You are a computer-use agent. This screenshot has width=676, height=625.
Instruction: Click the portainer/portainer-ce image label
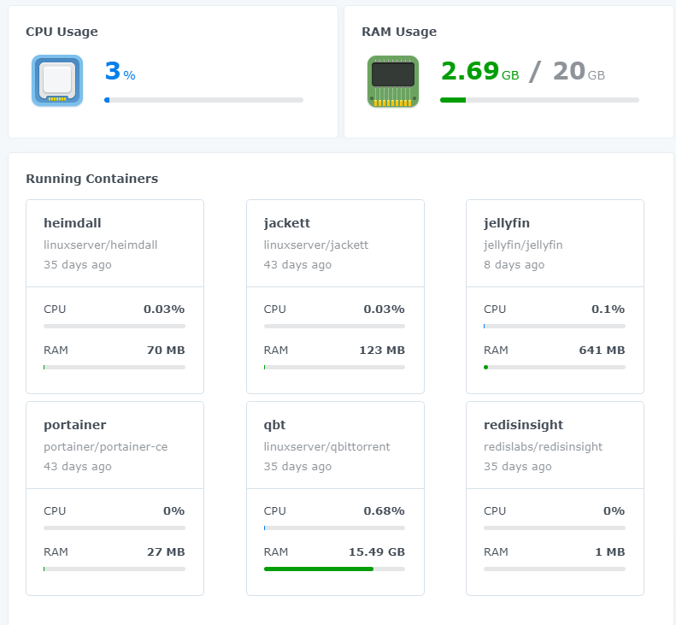click(105, 446)
